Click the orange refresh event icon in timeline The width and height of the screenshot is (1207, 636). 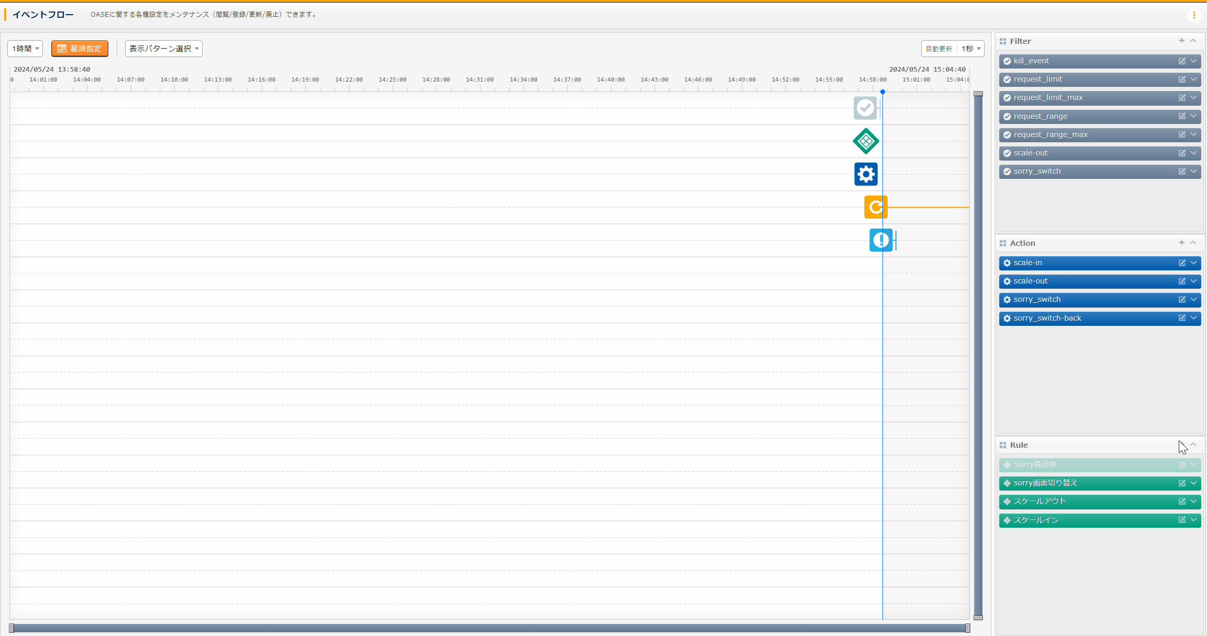click(x=876, y=207)
